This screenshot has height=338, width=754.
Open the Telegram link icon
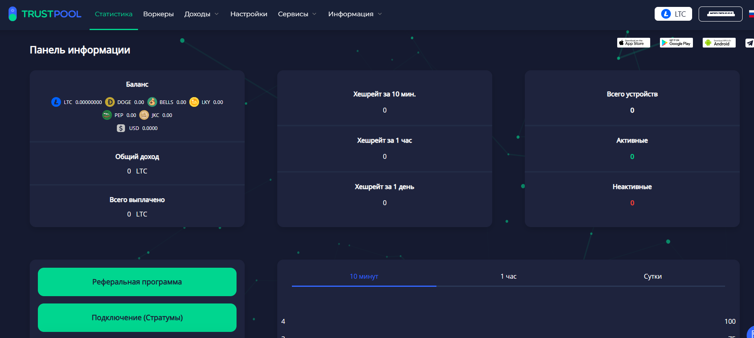tap(750, 43)
